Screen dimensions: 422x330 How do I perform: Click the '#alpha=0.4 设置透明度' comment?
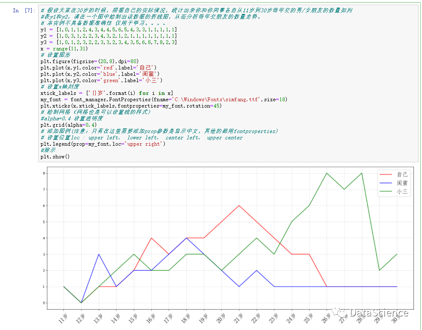(x=72, y=119)
